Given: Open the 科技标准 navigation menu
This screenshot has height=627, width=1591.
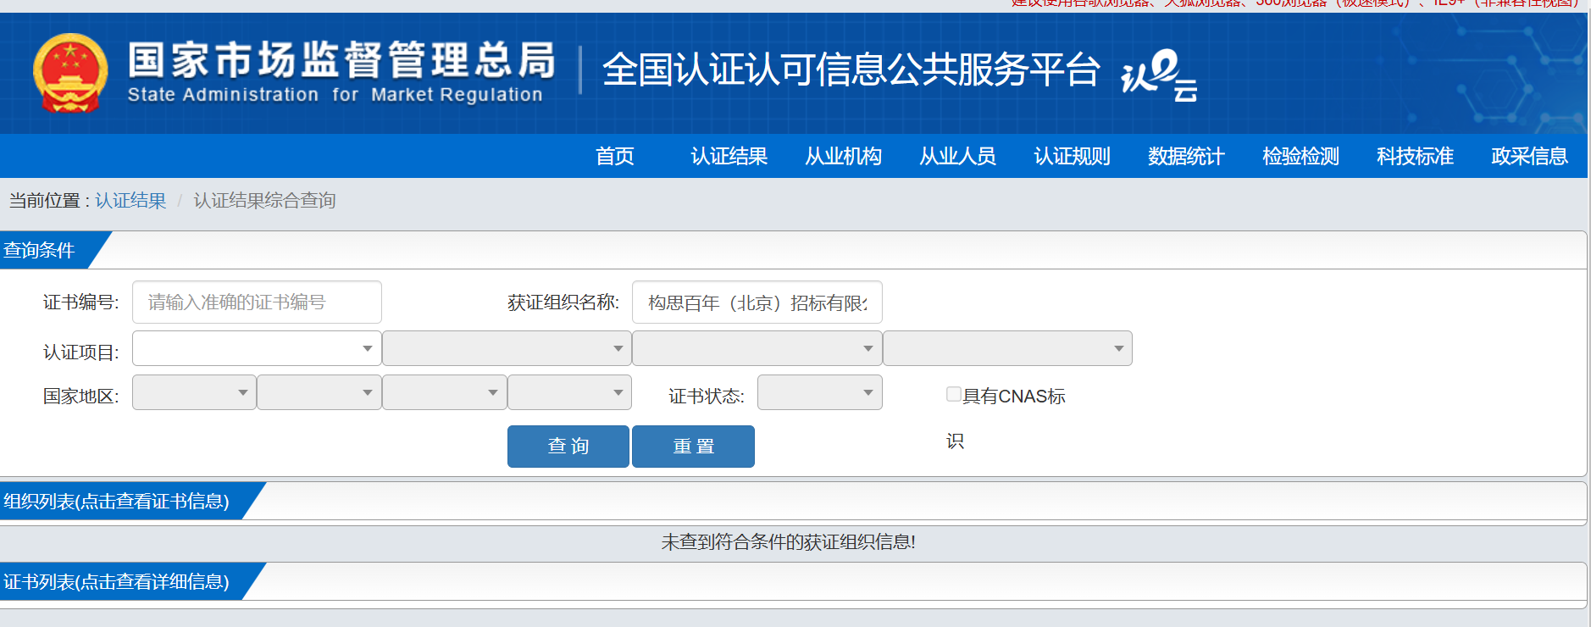Looking at the screenshot, I should click(x=1415, y=157).
